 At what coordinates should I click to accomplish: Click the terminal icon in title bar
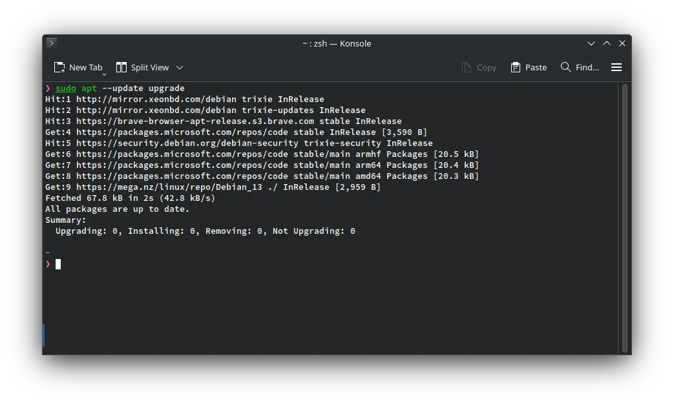[52, 43]
